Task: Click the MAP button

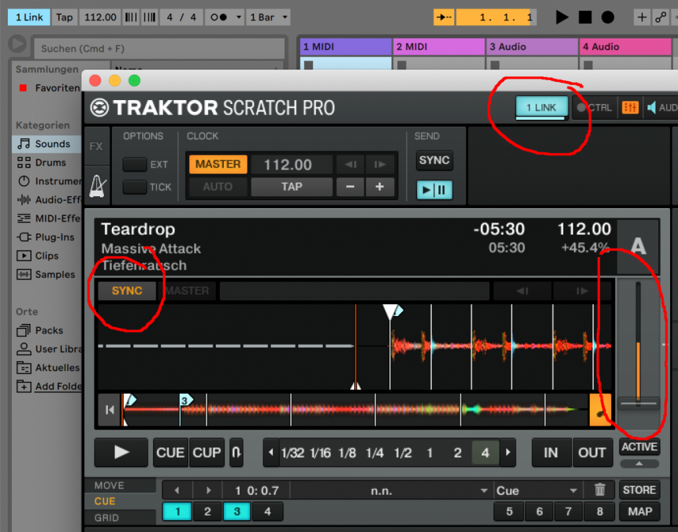Action: [x=640, y=511]
